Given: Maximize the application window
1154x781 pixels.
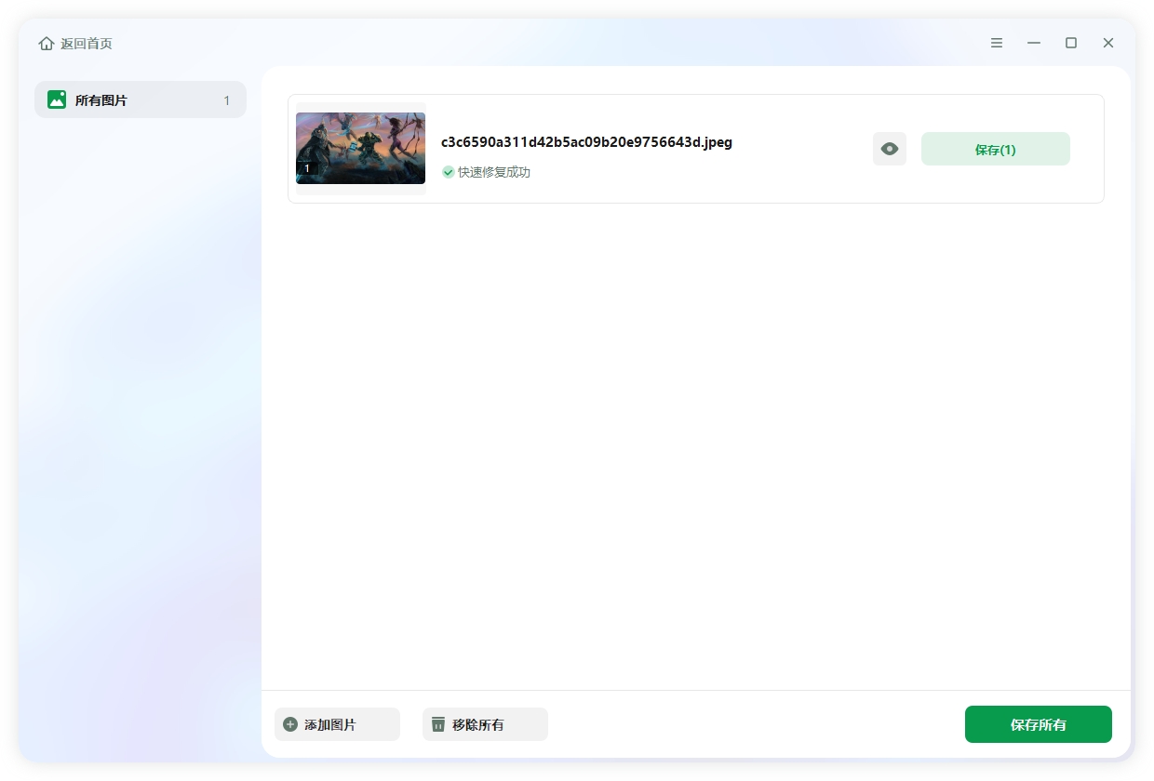Looking at the screenshot, I should (x=1071, y=43).
